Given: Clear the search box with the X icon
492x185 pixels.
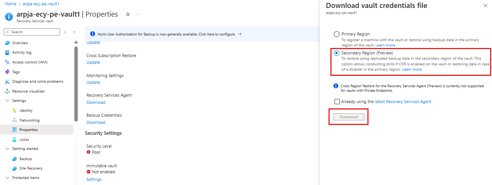Looking at the screenshot, I should click(65, 32).
